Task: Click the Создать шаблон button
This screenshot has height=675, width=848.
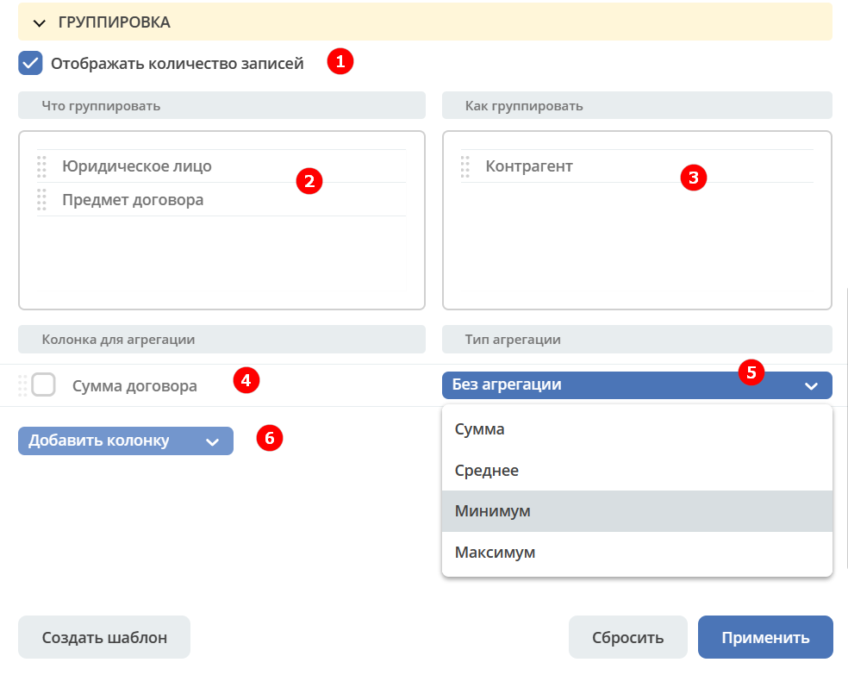Action: (x=104, y=637)
